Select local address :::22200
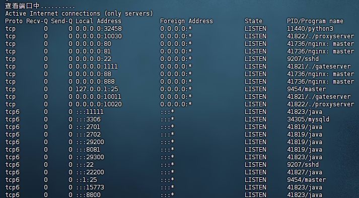This screenshot has height=198, width=359. pos(90,172)
